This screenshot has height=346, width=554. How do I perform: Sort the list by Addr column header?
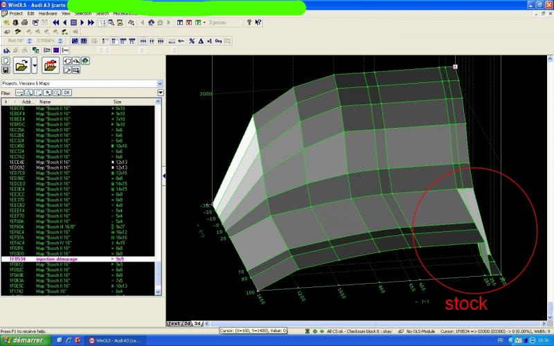point(28,102)
